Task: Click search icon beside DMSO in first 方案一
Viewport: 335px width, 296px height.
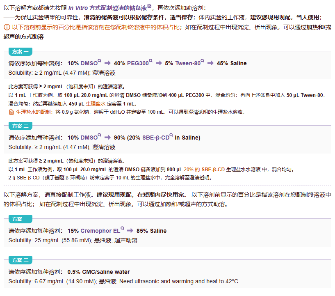Action: click(x=99, y=61)
